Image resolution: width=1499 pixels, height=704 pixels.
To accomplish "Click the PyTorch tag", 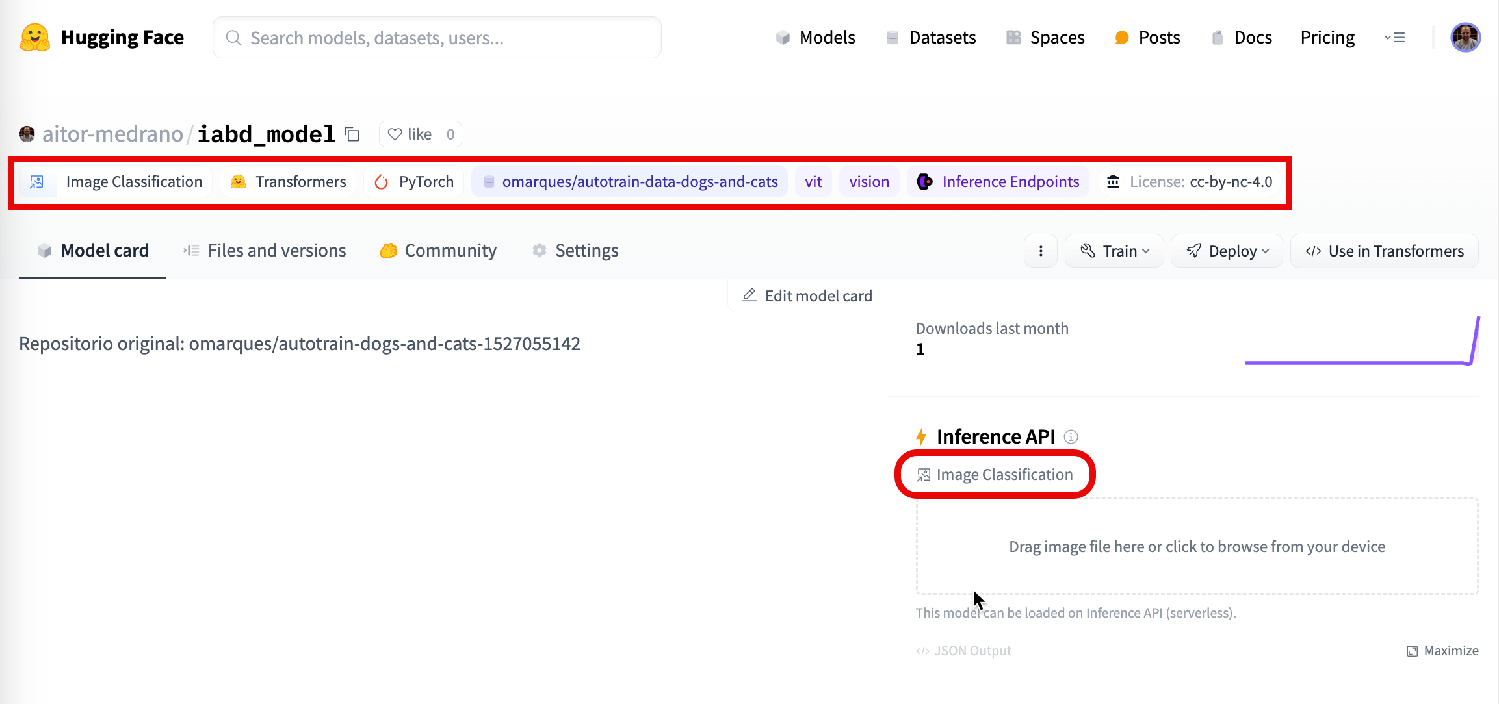I will [x=413, y=182].
